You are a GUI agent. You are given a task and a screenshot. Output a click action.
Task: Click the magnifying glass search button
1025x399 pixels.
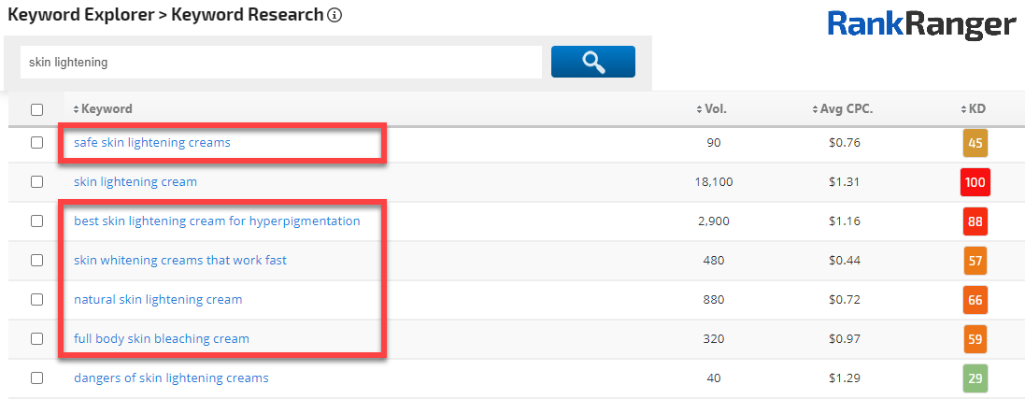coord(592,62)
